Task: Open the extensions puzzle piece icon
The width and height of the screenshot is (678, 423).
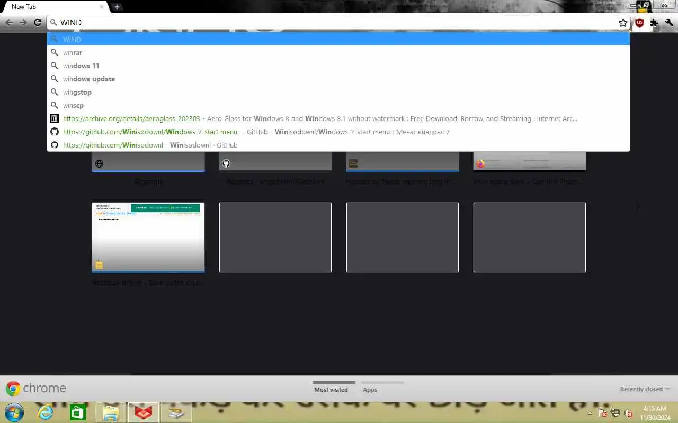Action: coord(654,23)
